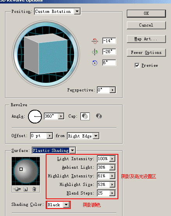The height and width of the screenshot is (216, 171).
Task: Click the 3D rotation cube trackball preview
Action: (x=46, y=54)
